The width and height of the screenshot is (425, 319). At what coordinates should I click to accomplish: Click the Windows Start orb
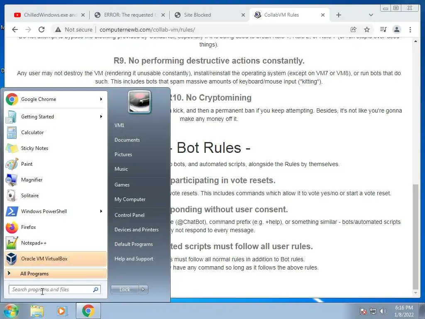pyautogui.click(x=11, y=311)
